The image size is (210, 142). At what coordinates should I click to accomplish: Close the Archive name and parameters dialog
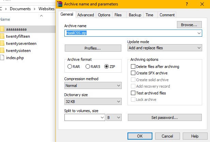pos(202,4)
